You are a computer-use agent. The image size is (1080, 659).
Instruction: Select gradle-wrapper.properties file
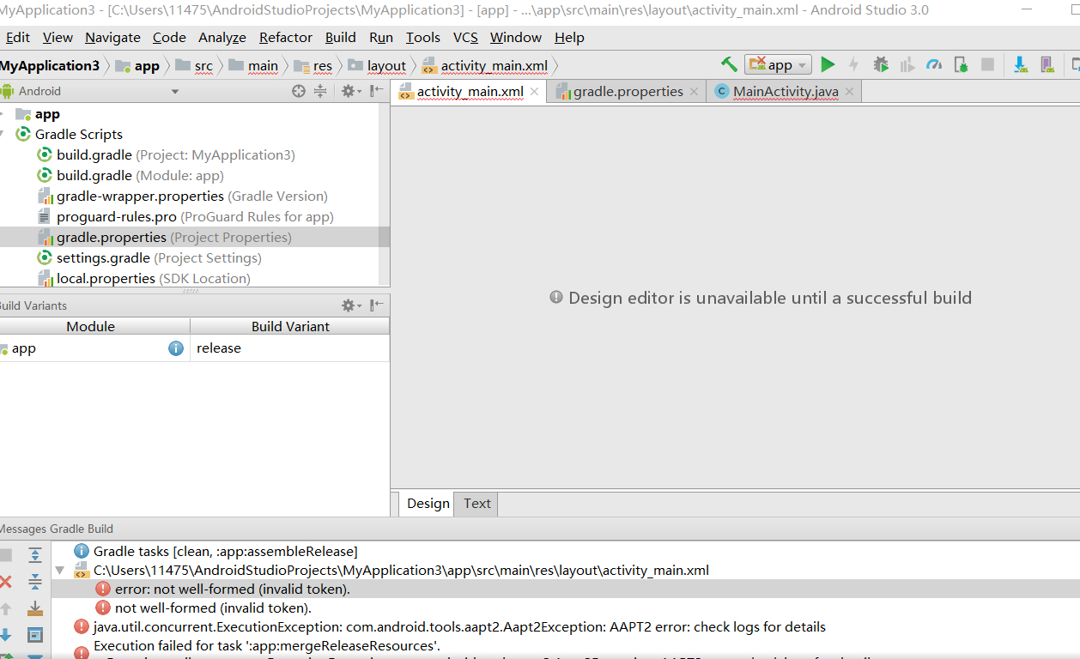(x=191, y=196)
